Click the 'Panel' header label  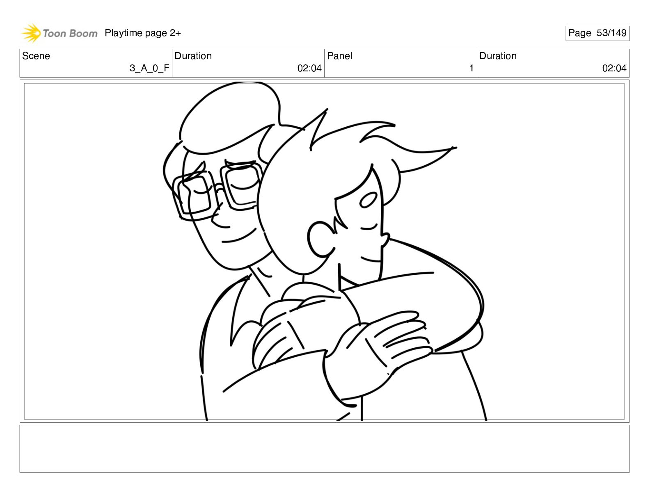click(x=340, y=56)
